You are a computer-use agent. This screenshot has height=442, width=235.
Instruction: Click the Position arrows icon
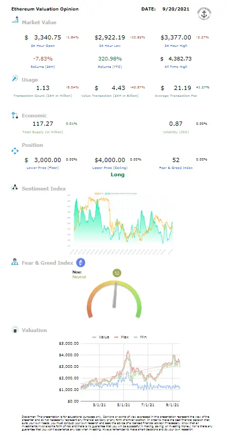(x=15, y=151)
